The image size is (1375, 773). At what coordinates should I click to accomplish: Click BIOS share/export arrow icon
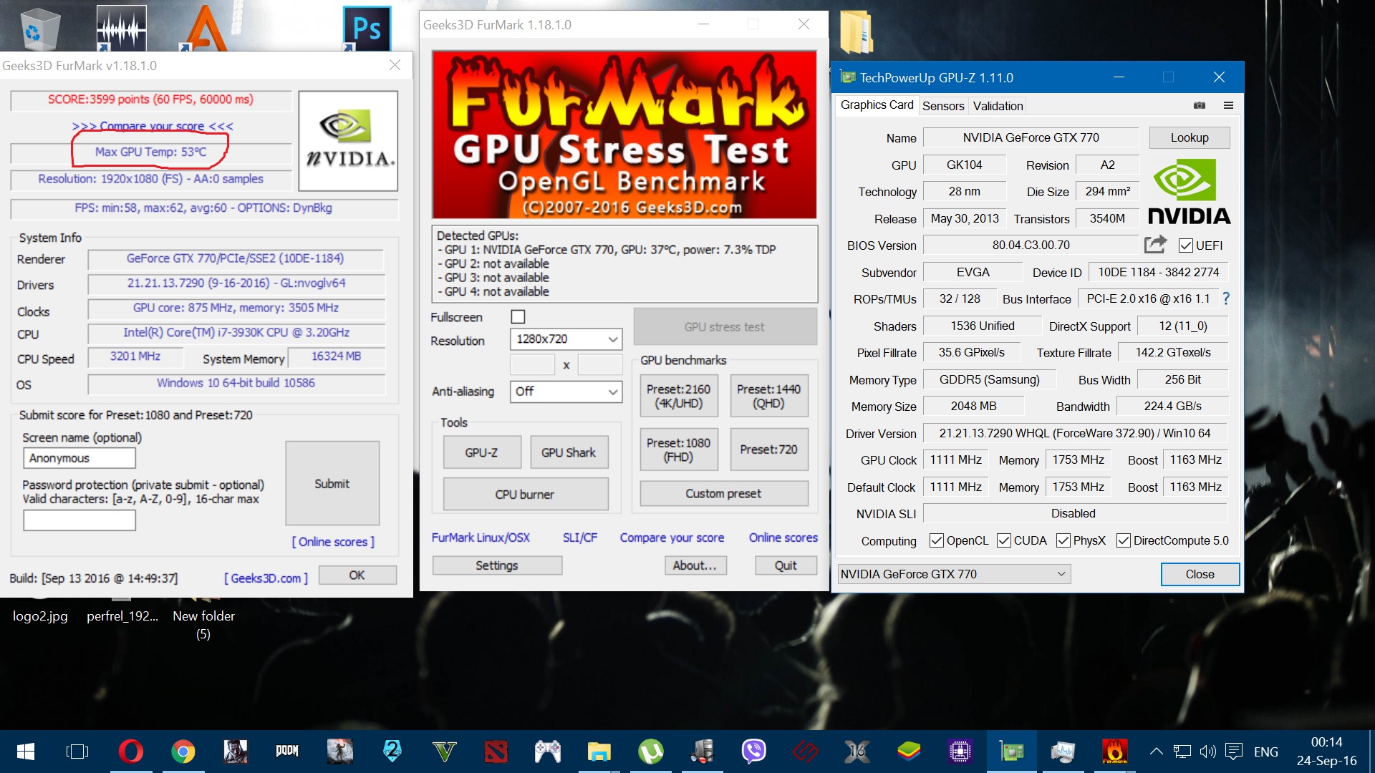pos(1154,245)
